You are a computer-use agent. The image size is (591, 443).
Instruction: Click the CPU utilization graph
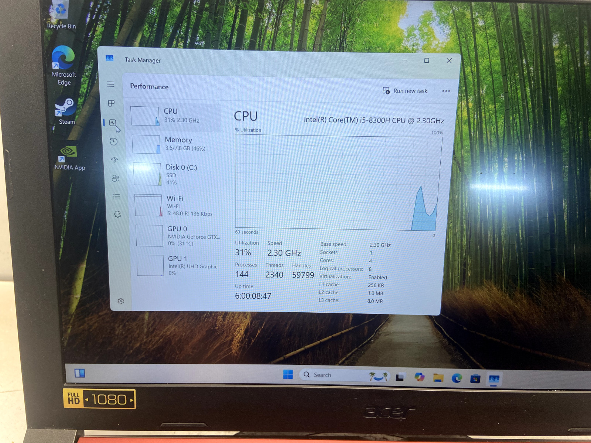[x=338, y=183]
